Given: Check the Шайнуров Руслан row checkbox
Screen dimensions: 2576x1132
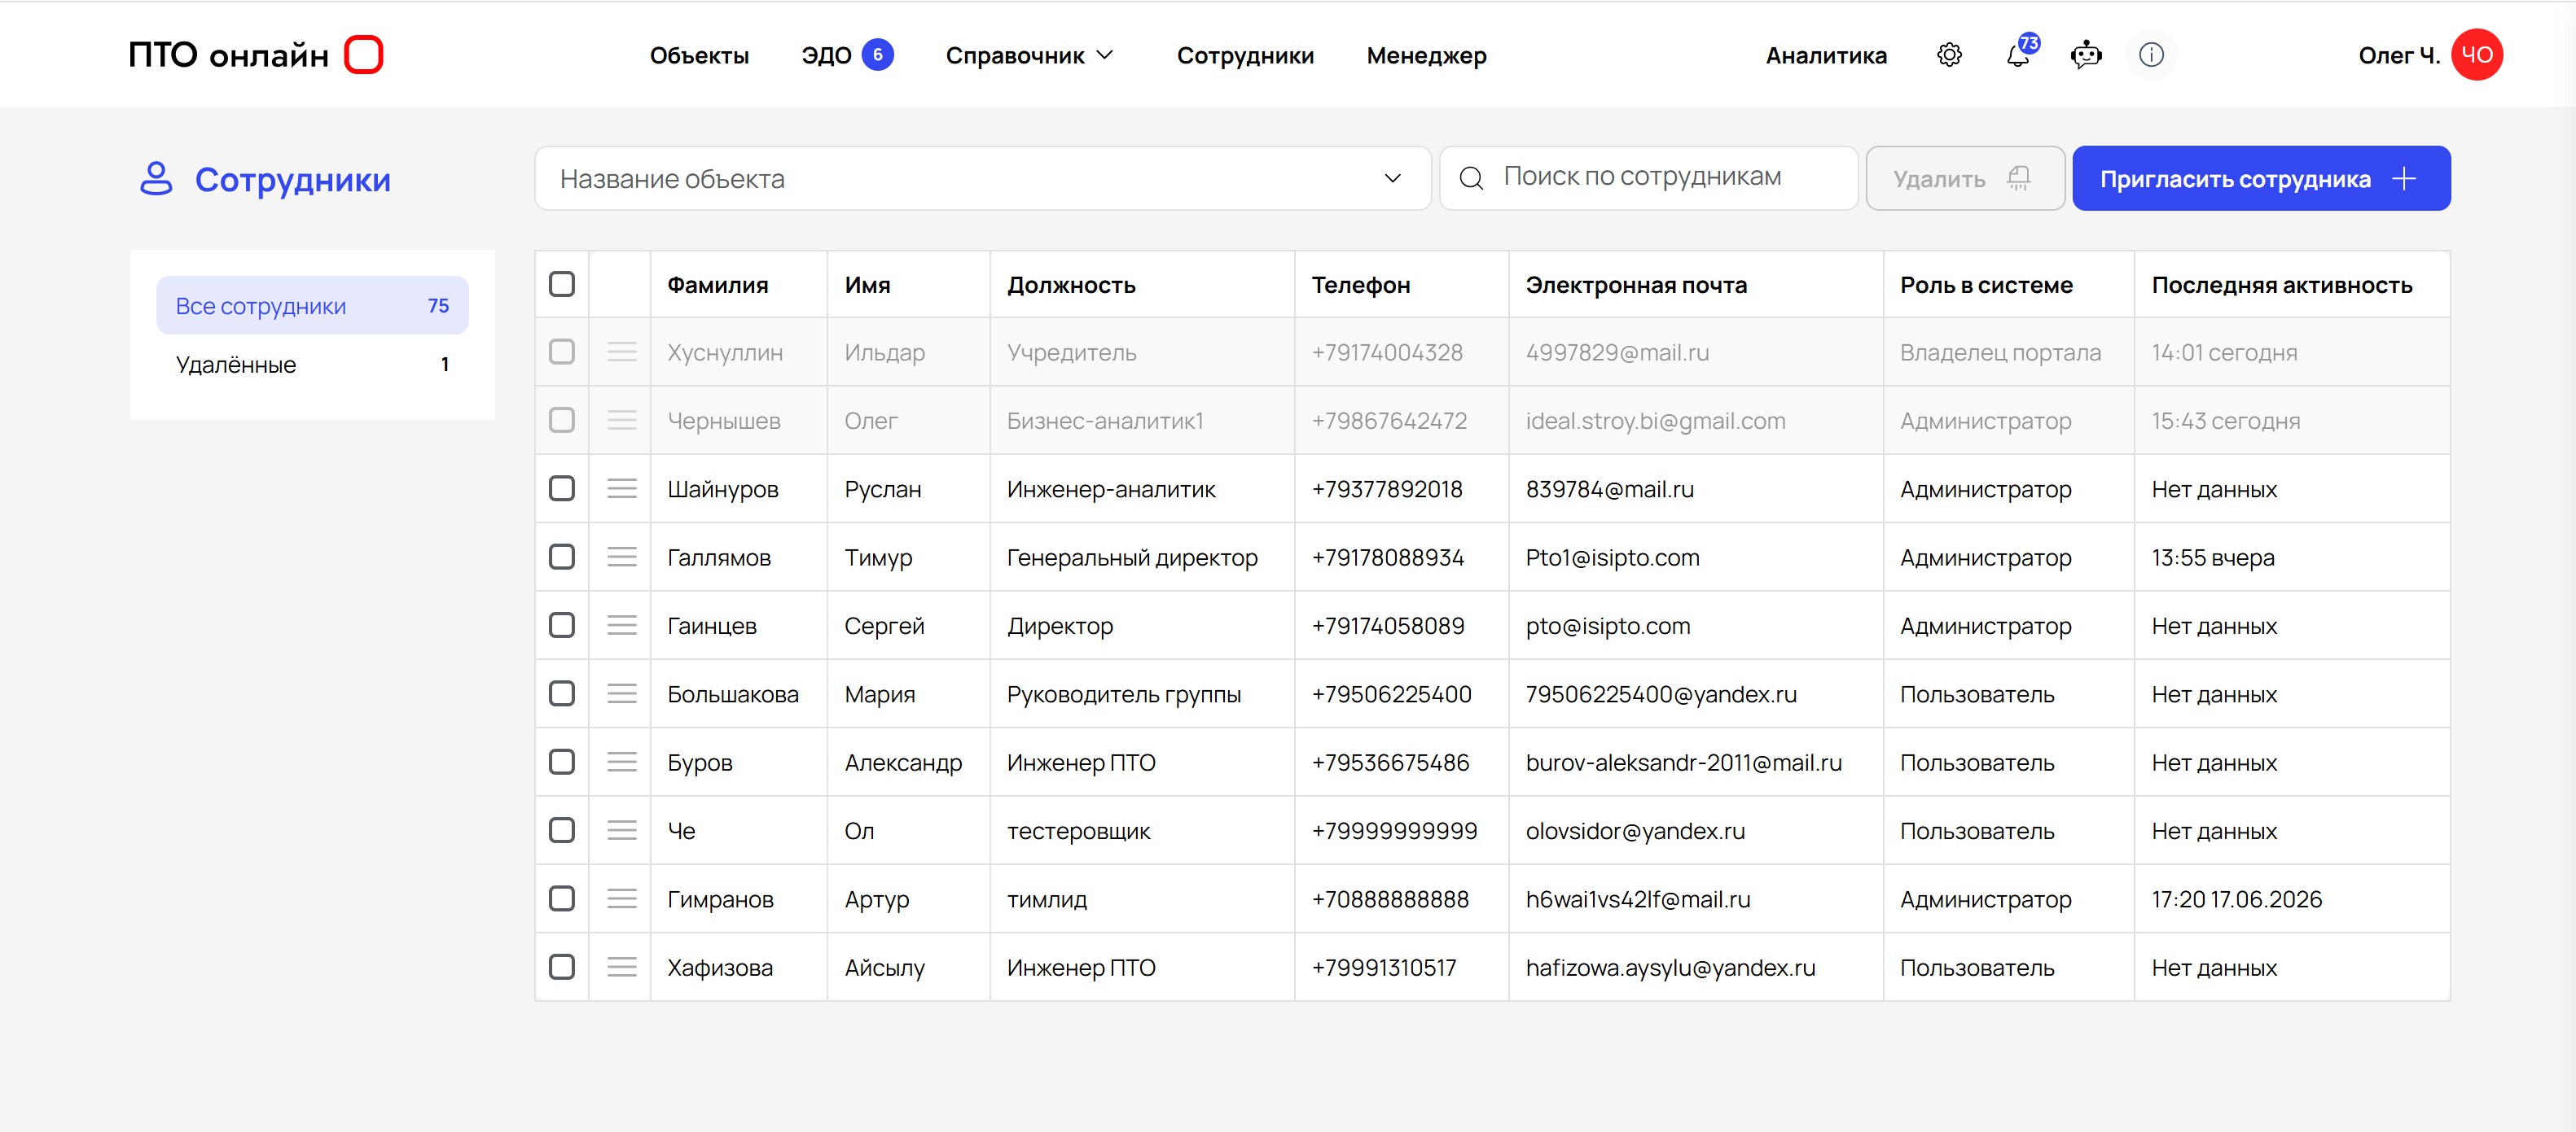Looking at the screenshot, I should click(x=562, y=488).
